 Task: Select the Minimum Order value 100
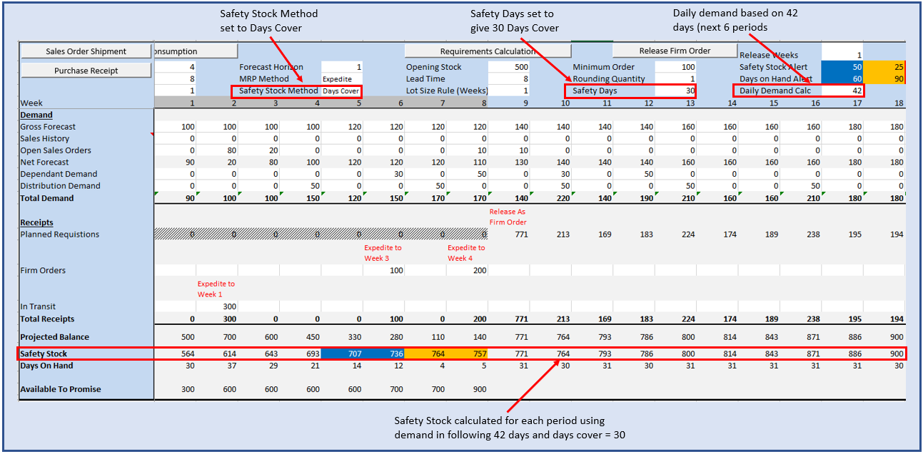676,67
